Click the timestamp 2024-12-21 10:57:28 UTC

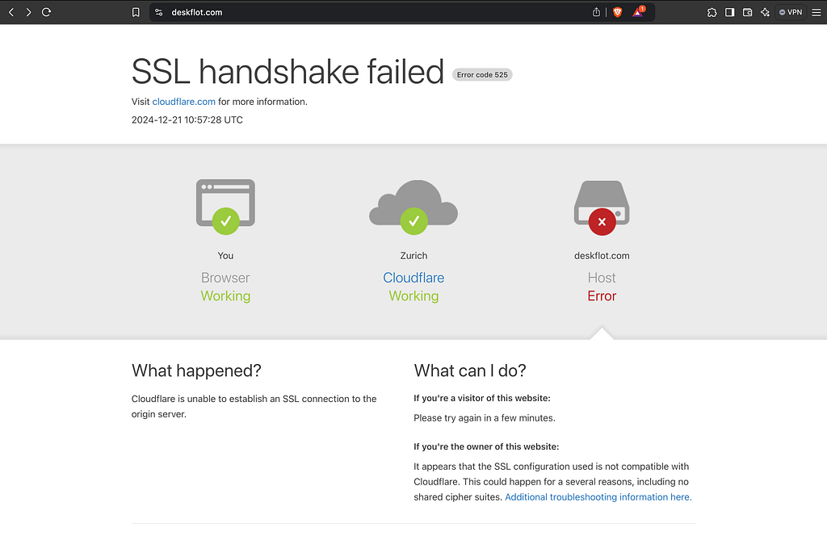coord(187,119)
